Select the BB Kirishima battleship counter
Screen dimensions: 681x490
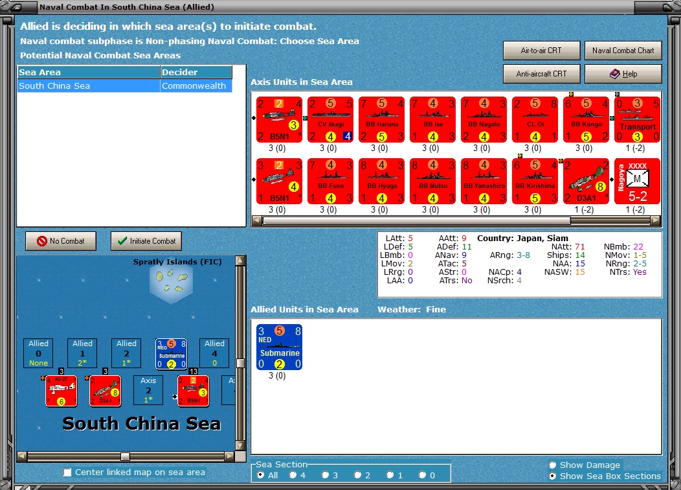[535, 181]
